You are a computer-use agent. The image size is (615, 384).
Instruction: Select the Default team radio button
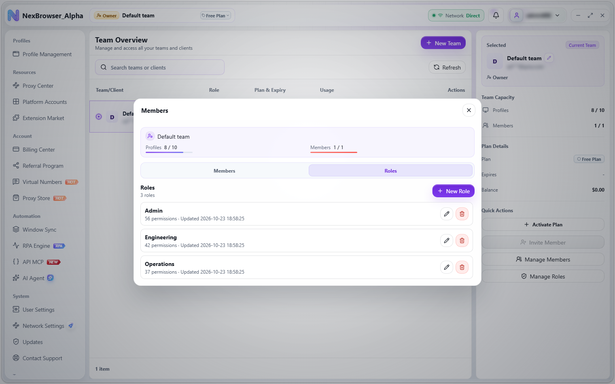click(x=99, y=117)
